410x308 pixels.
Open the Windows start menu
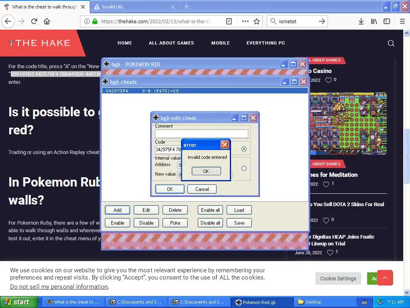[x=19, y=302]
